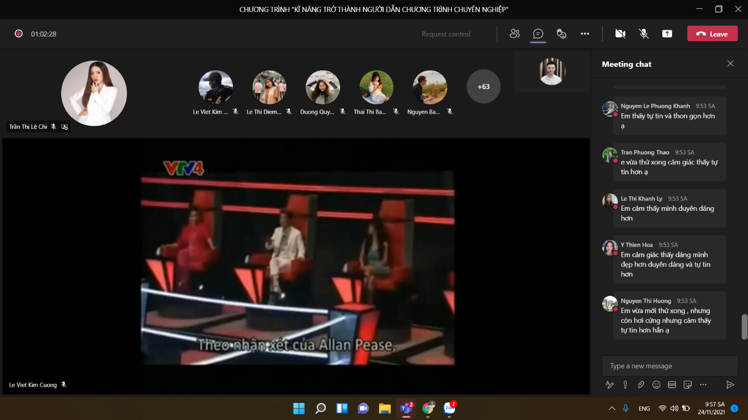Click Tran Phuong Thao's chat avatar

point(610,155)
